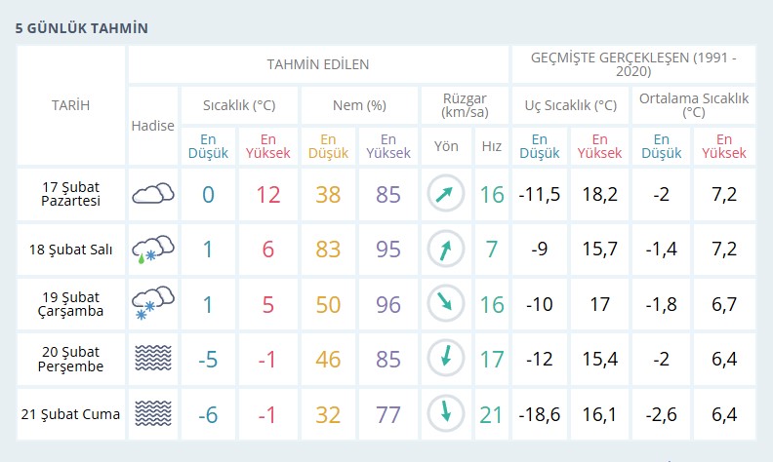Click wind direction arrow for 21 Şubat Cuma
Viewport: 773px width, 462px height.
pyautogui.click(x=446, y=413)
